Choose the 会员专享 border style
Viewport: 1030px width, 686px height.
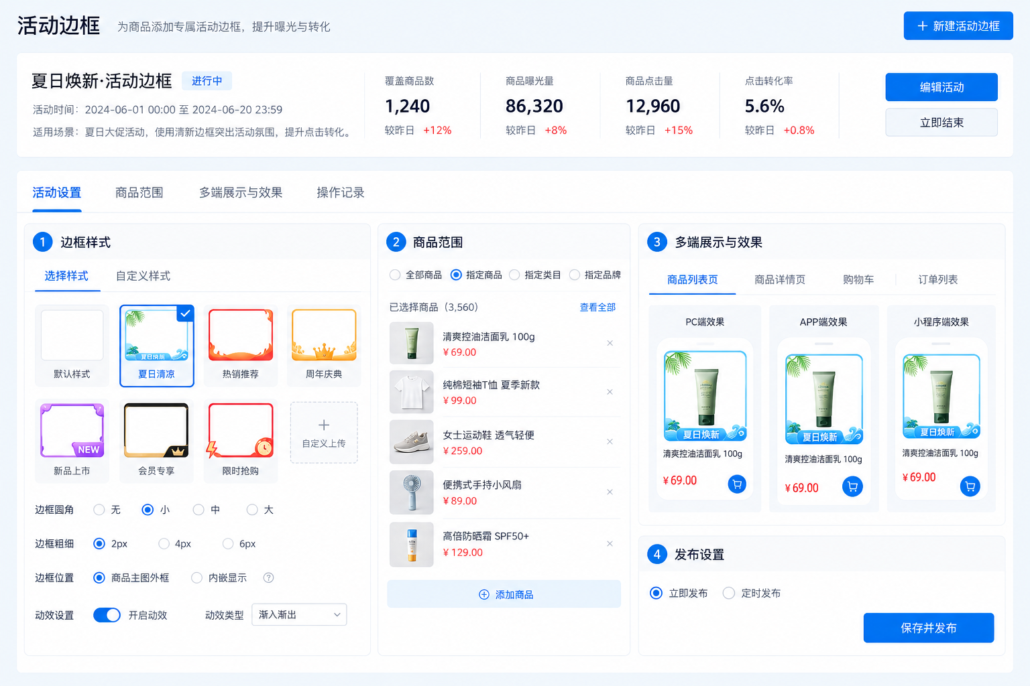[156, 441]
